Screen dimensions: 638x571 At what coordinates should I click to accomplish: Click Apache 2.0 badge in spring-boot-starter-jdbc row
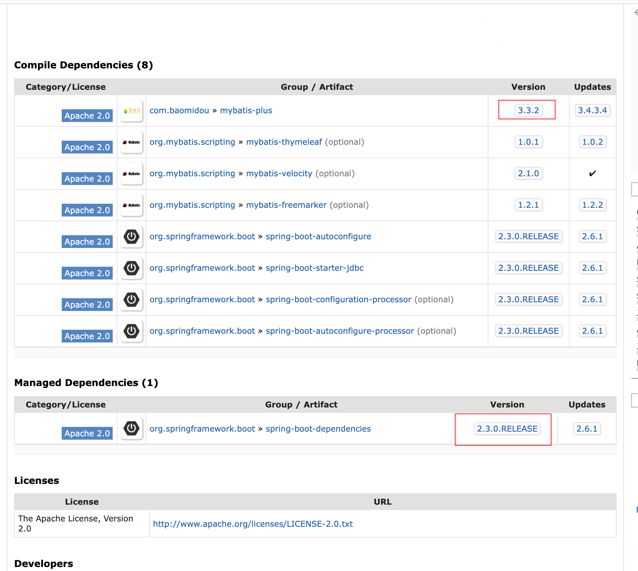(87, 273)
